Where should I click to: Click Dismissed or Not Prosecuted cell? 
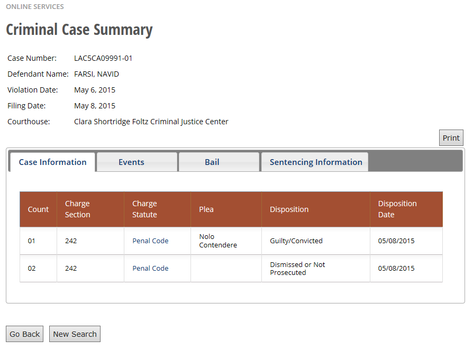point(316,268)
